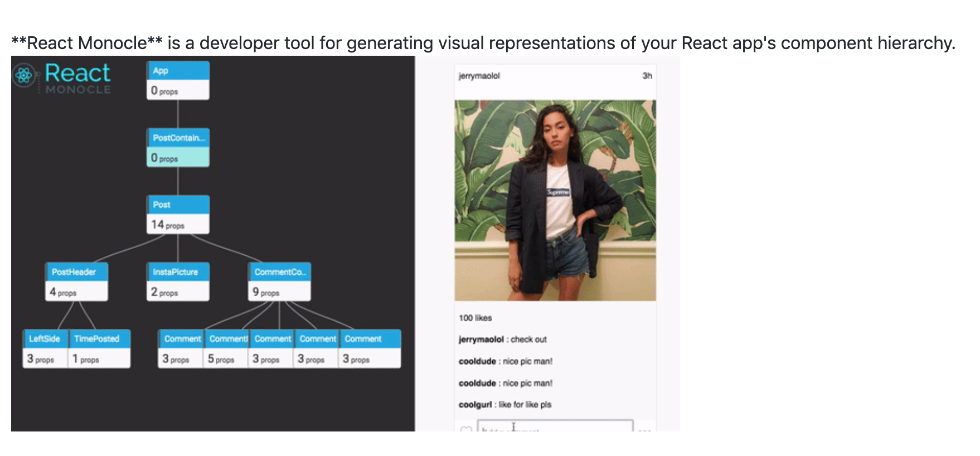Click the '0 props' value under App
The image size is (980, 456).
[x=164, y=90]
